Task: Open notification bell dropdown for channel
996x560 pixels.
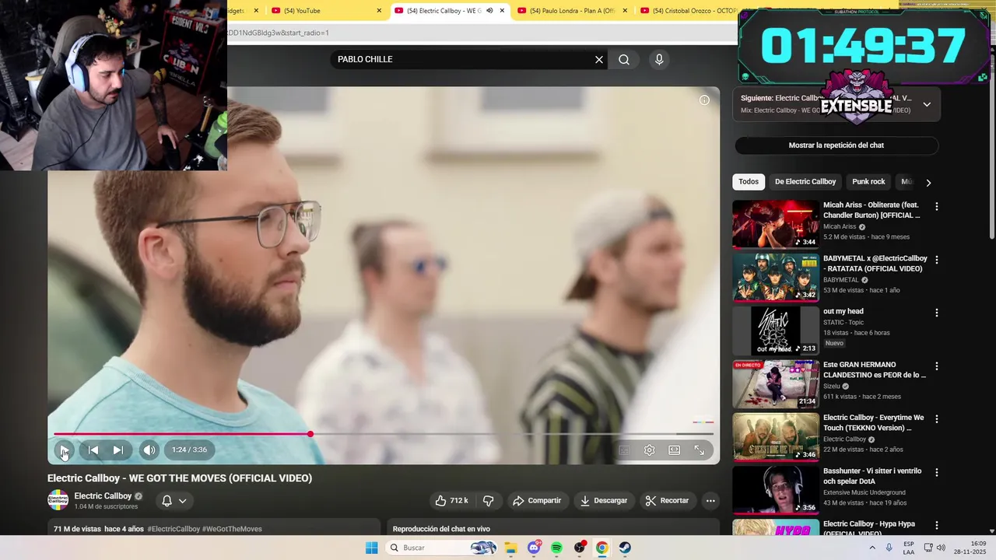Action: [174, 500]
